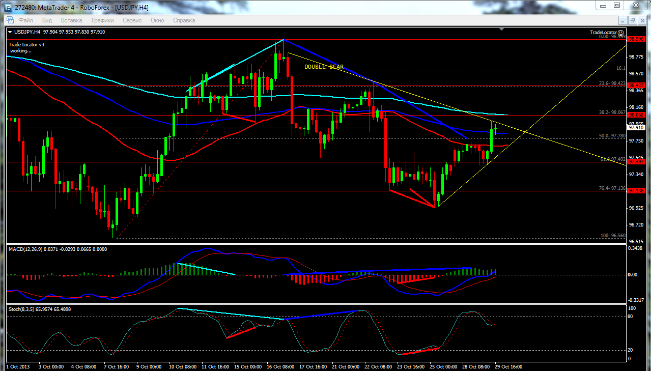Click the Fibonacci label 50.0- 97.780
651x371 pixels.
612,136
